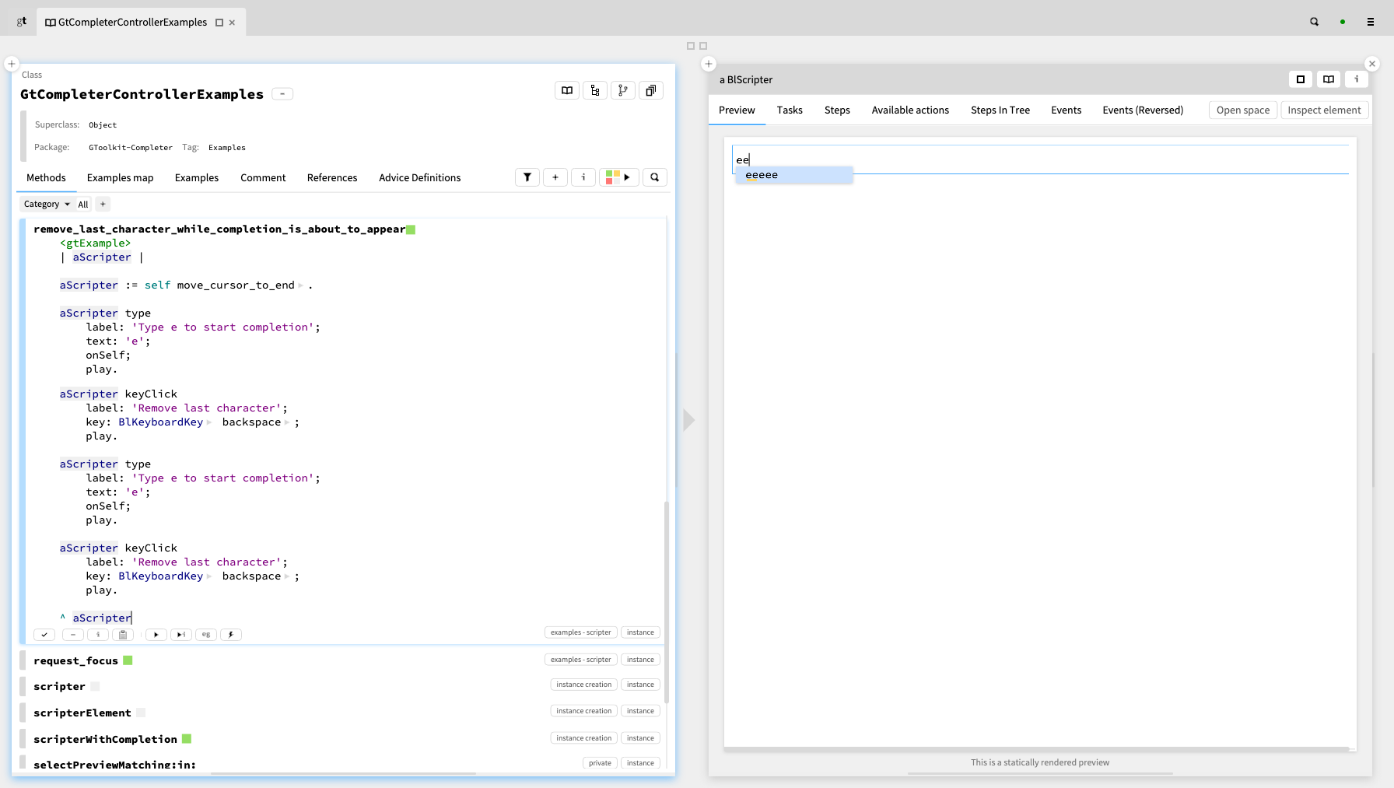Add another filter with the plus next to All
Viewport: 1394px width, 788px height.
coord(103,204)
